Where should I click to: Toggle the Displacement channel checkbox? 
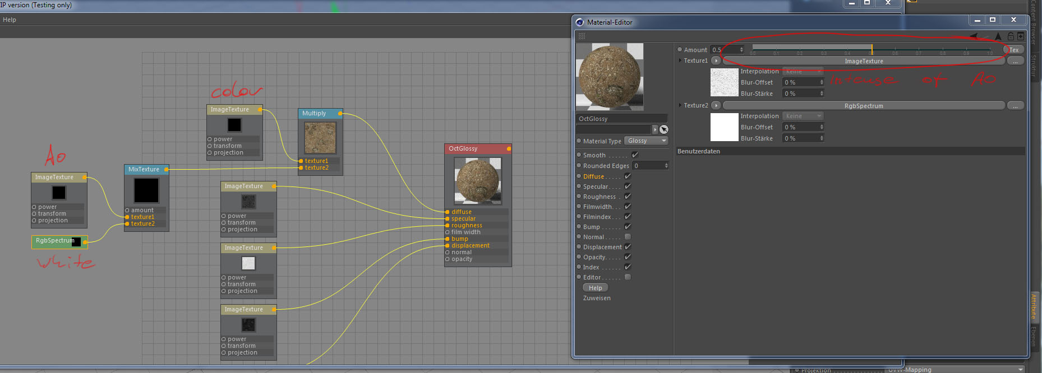[628, 247]
